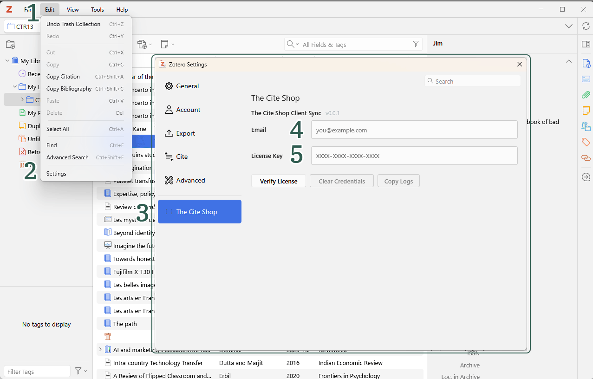This screenshot has height=379, width=593.
Task: Switch to General settings pane
Action: click(200, 86)
